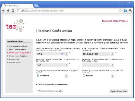Click the Installation Steps sidebar title
135x101 pixels.
pyautogui.click(x=15, y=41)
